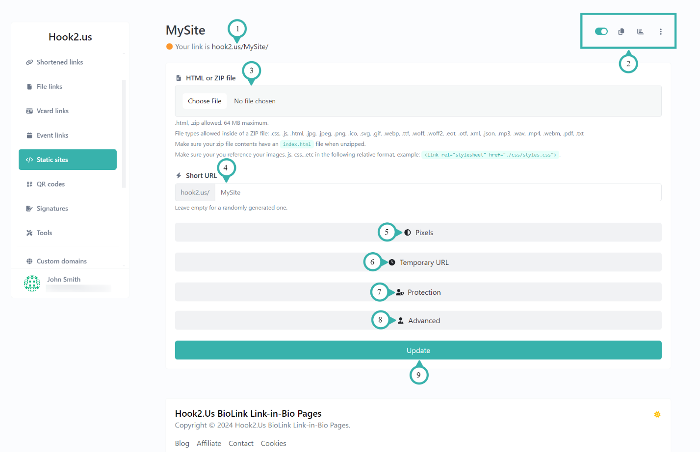Select the QR codes icon
Image resolution: width=700 pixels, height=452 pixels.
click(x=30, y=184)
